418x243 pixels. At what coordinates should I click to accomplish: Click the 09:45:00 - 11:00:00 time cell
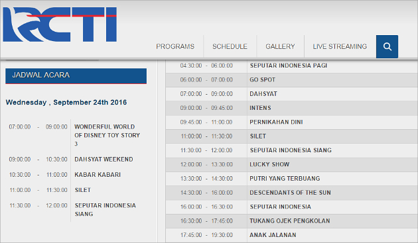click(206, 122)
